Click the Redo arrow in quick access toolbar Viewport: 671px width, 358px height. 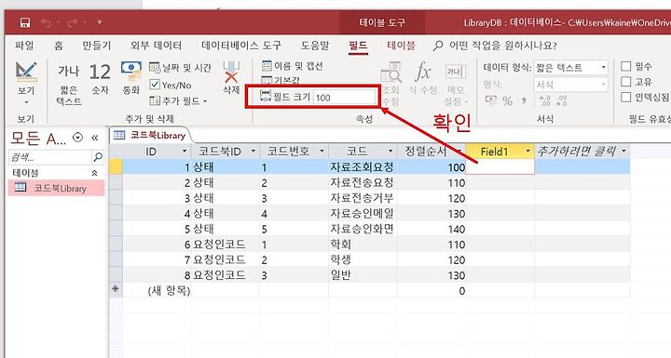[x=72, y=22]
